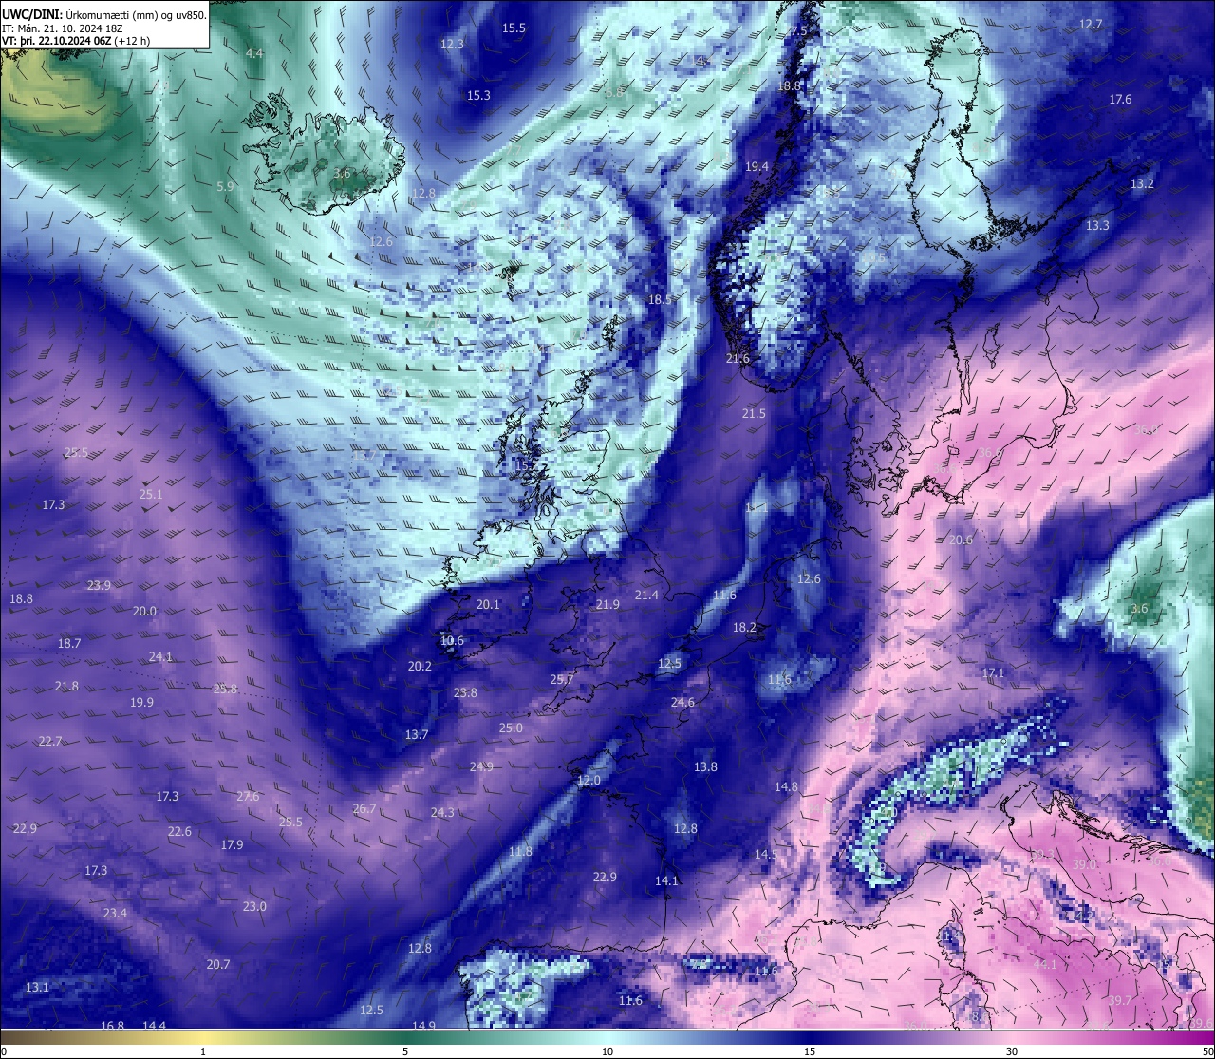This screenshot has height=1059, width=1215.
Task: Click the 25.1 value label
Action: pyautogui.click(x=151, y=494)
